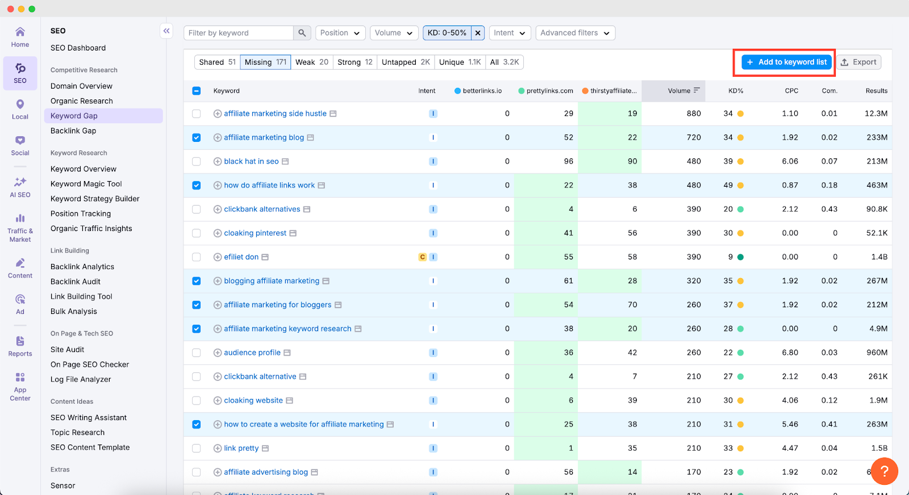The height and width of the screenshot is (495, 909).
Task: Collapse the SEO side menu panel
Action: (x=166, y=31)
